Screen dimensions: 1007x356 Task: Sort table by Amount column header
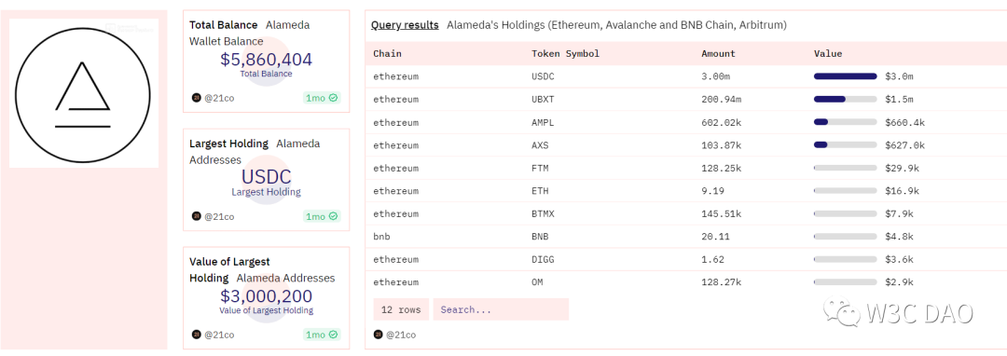tap(718, 53)
